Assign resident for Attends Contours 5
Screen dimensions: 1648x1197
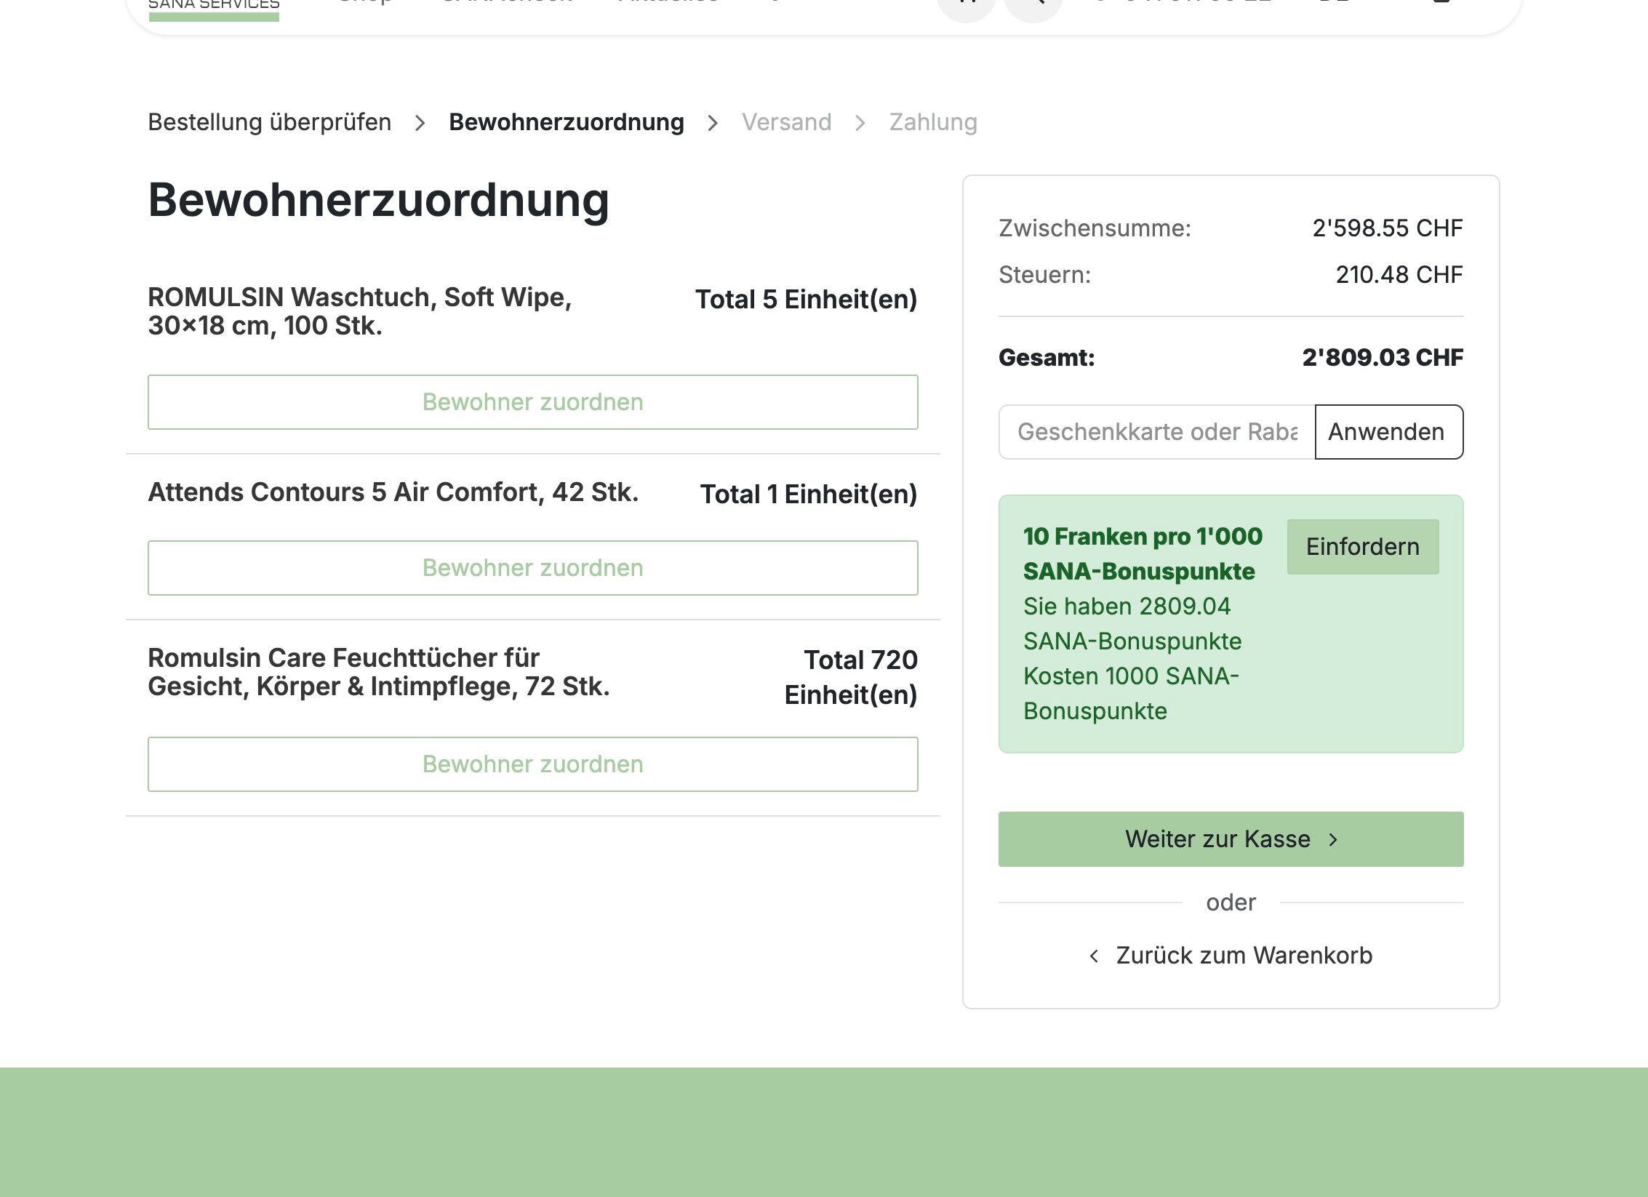pyautogui.click(x=532, y=568)
